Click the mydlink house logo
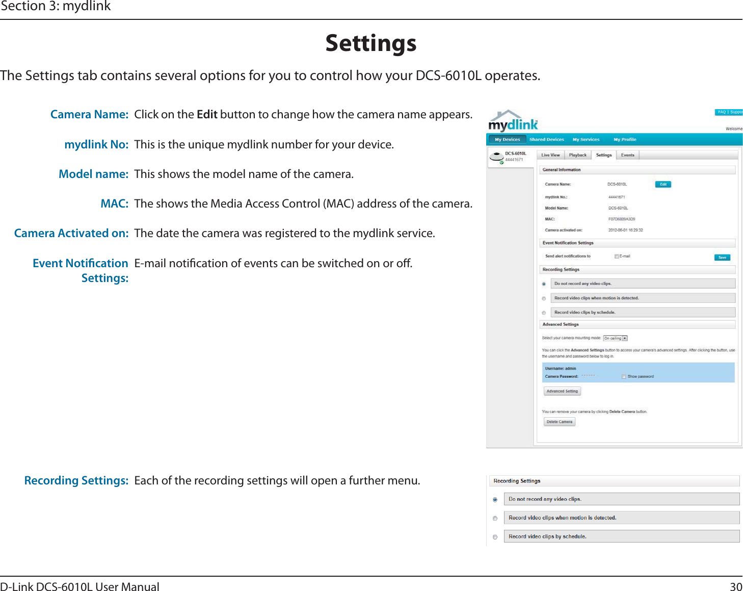The width and height of the screenshot is (743, 591). pos(513,121)
